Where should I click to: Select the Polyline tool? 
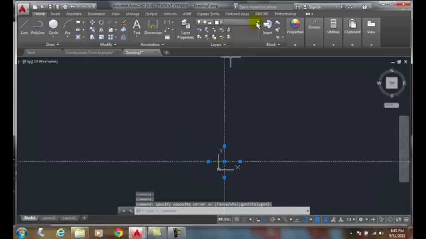[x=38, y=27]
